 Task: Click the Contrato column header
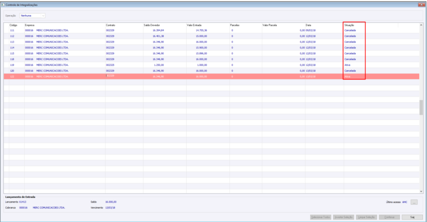coord(111,25)
